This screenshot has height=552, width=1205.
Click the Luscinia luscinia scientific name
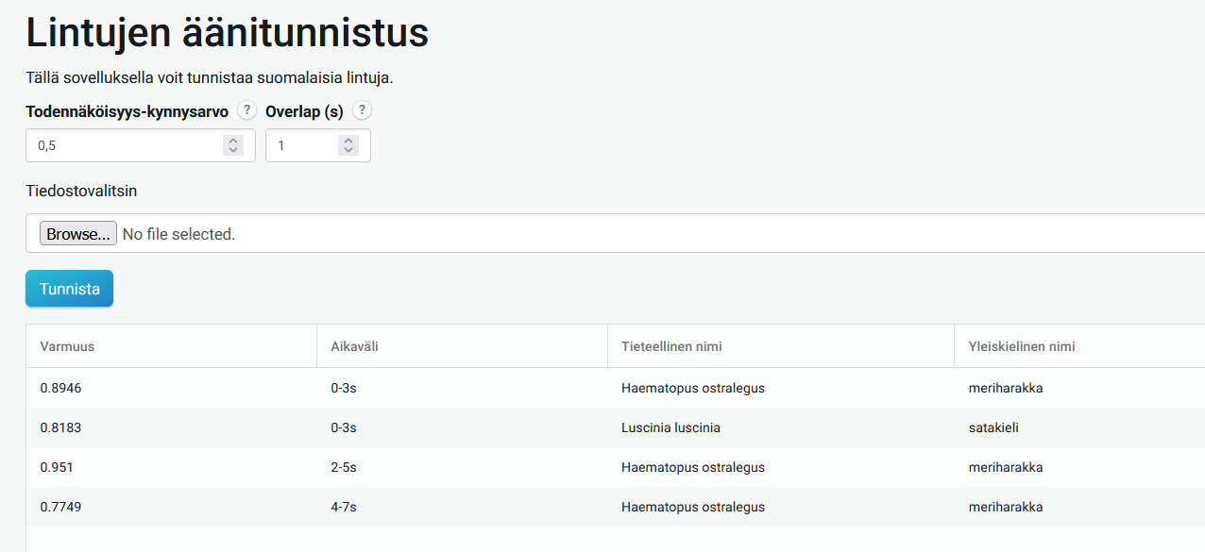pyautogui.click(x=670, y=427)
